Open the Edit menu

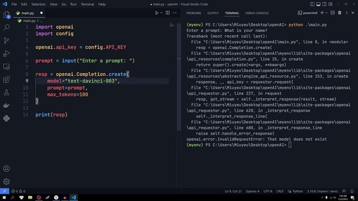24,4
